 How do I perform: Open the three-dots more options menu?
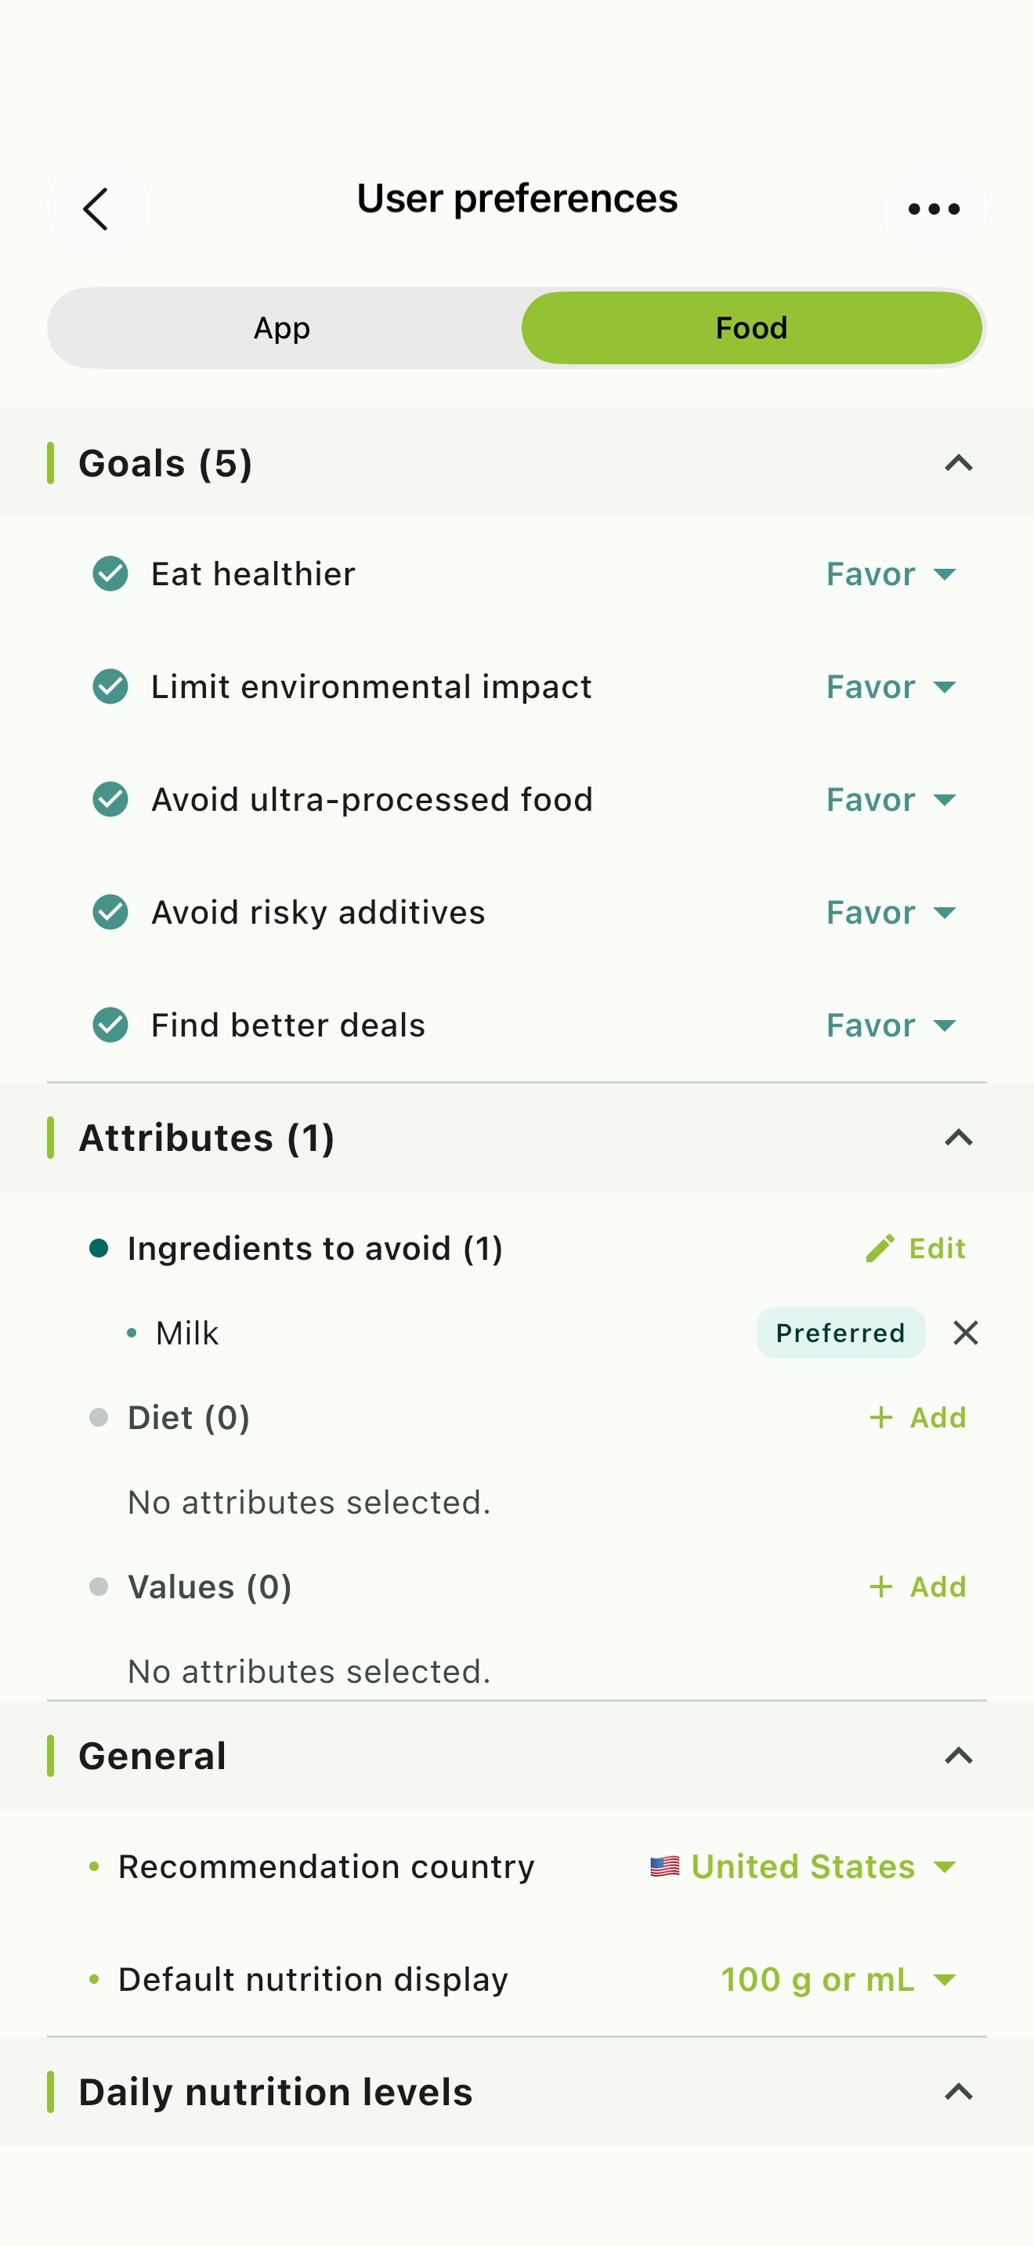point(934,209)
